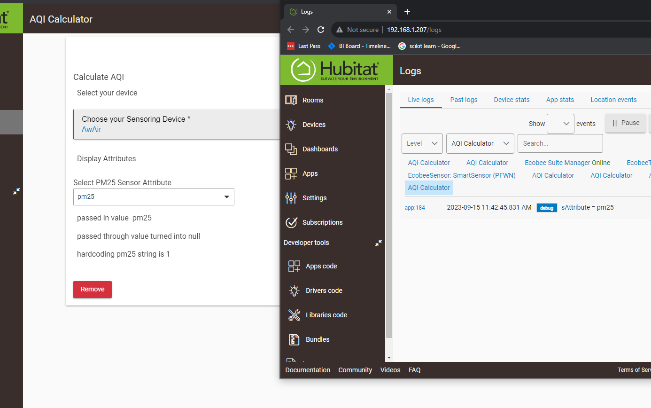Select the Logs browser tab
Screen dimensions: 651x408
click(x=341, y=12)
